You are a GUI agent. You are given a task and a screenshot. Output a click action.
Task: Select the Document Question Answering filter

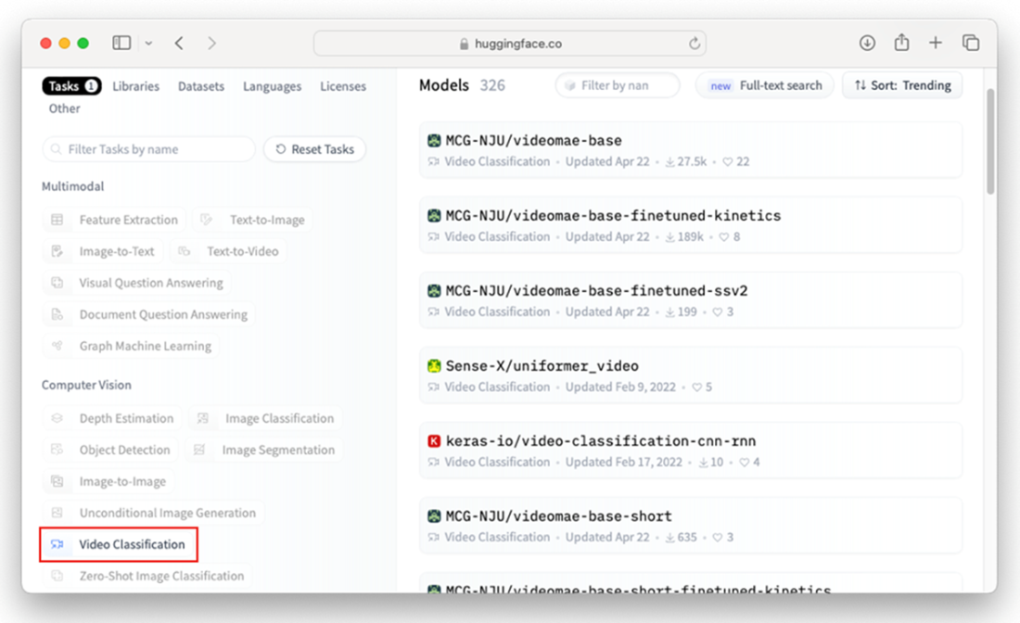(x=149, y=314)
